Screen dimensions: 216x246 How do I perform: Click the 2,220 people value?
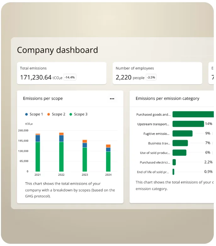coord(130,78)
